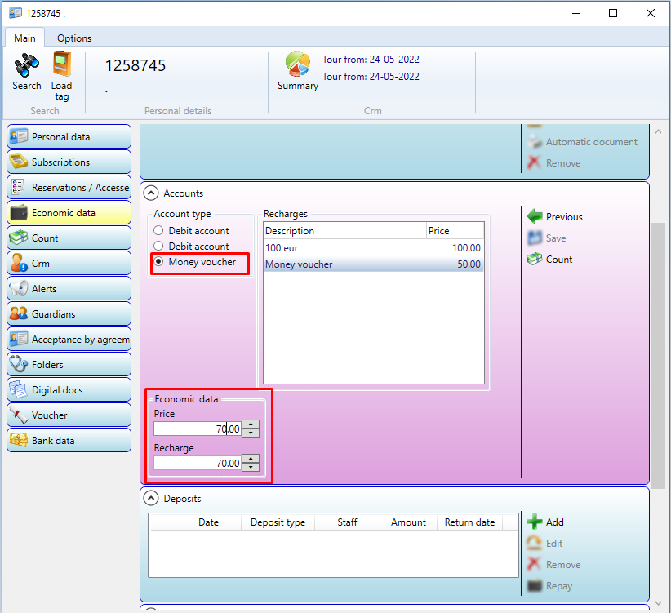Open the Digital docs section

tap(69, 389)
